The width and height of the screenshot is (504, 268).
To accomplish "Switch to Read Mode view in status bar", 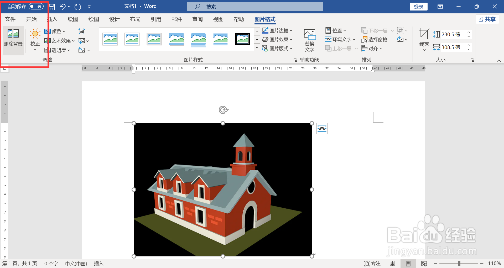I will (x=392, y=264).
